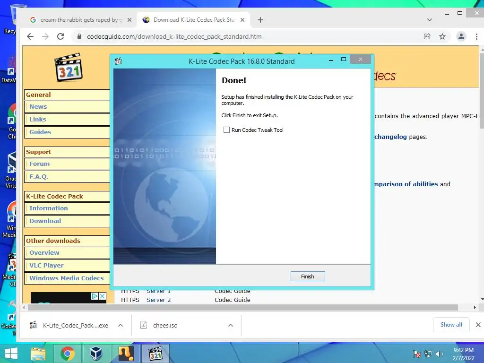
Task: Close the Google search tab
Action: pos(130,20)
